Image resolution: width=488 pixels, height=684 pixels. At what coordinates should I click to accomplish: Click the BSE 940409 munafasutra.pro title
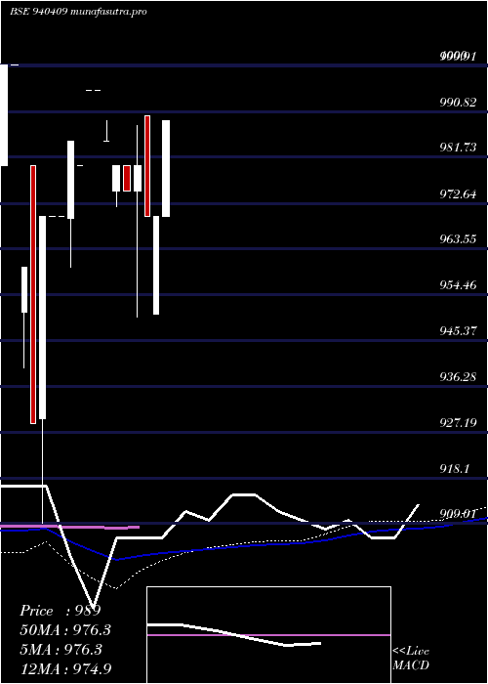78,12
